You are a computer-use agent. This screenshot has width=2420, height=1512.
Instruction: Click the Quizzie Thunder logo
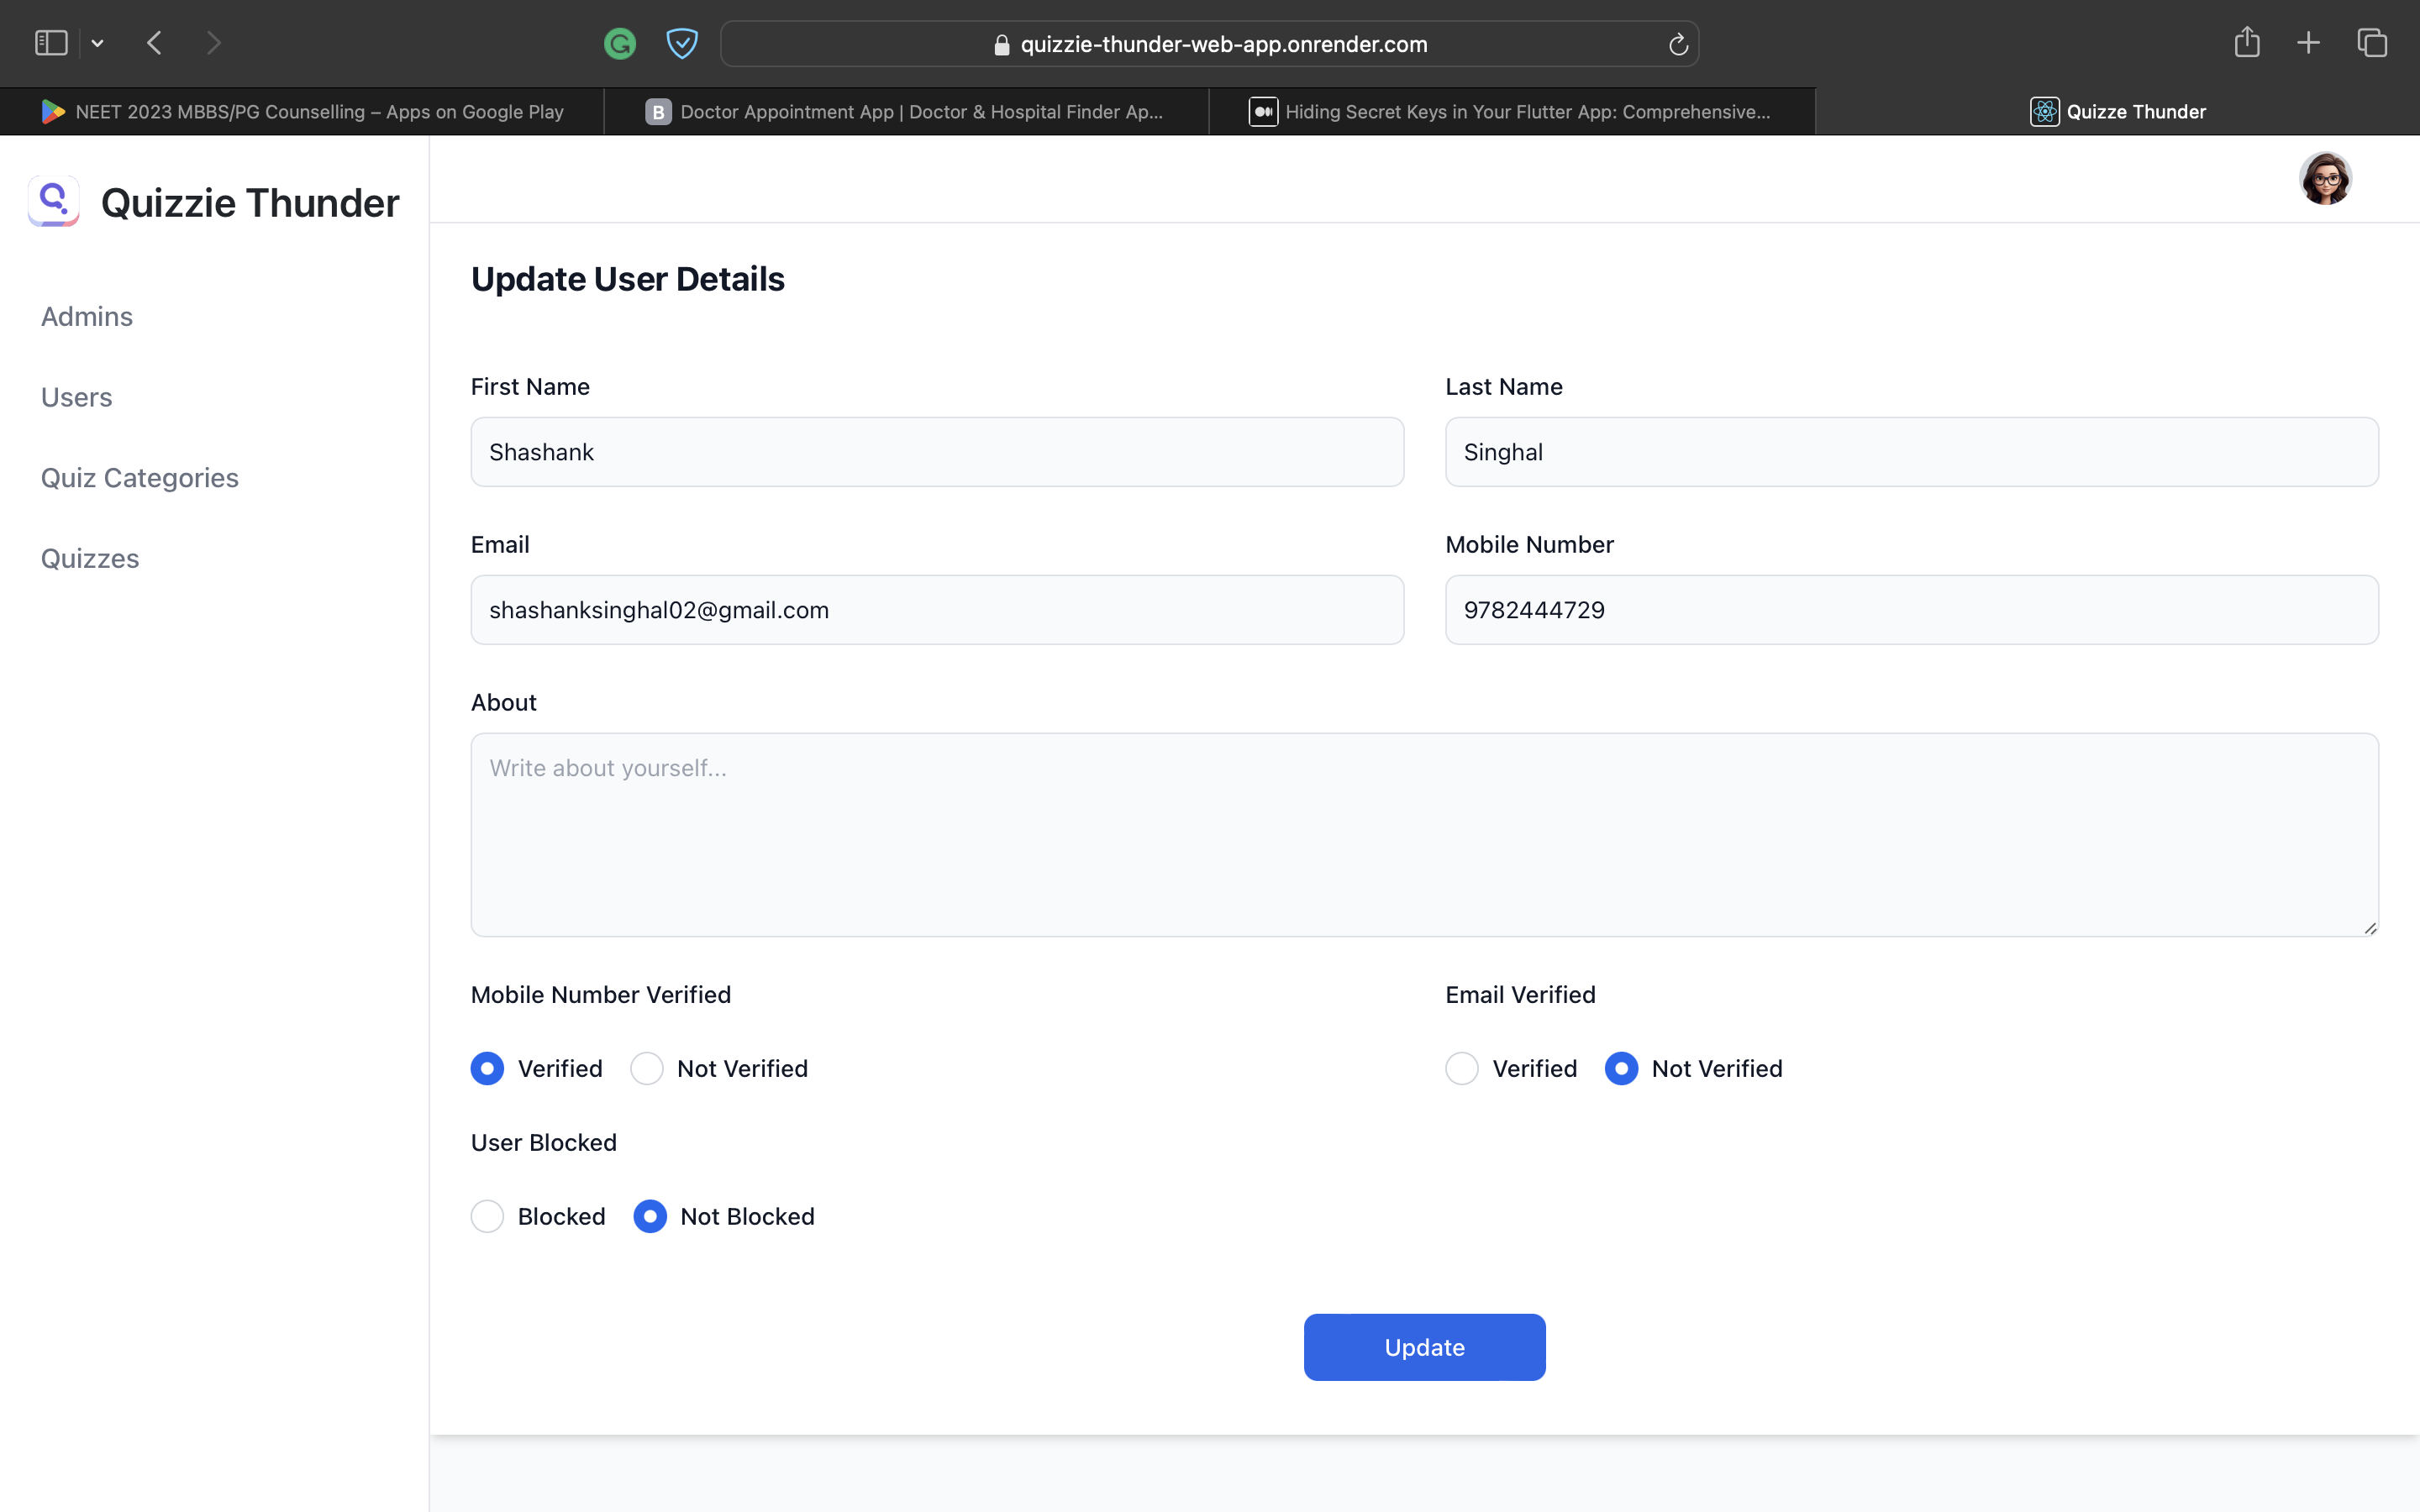(x=53, y=201)
